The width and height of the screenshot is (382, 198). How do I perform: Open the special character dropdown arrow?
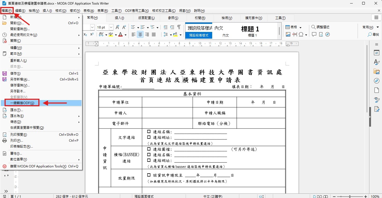pyautogui.click(x=306, y=35)
